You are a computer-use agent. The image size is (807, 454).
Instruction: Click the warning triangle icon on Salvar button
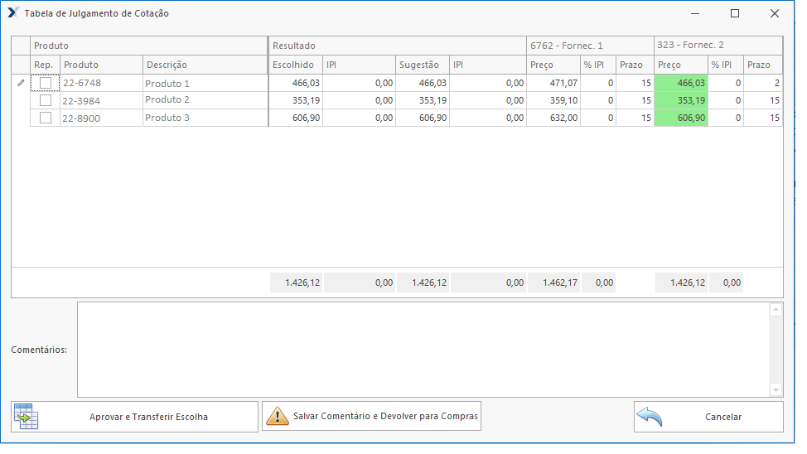click(277, 416)
